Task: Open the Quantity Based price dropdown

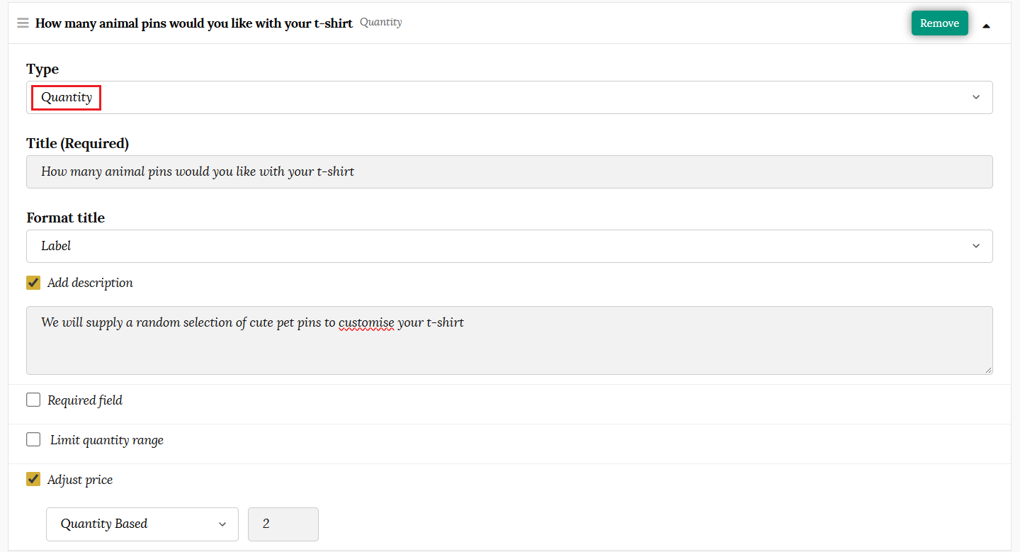Action: 142,524
